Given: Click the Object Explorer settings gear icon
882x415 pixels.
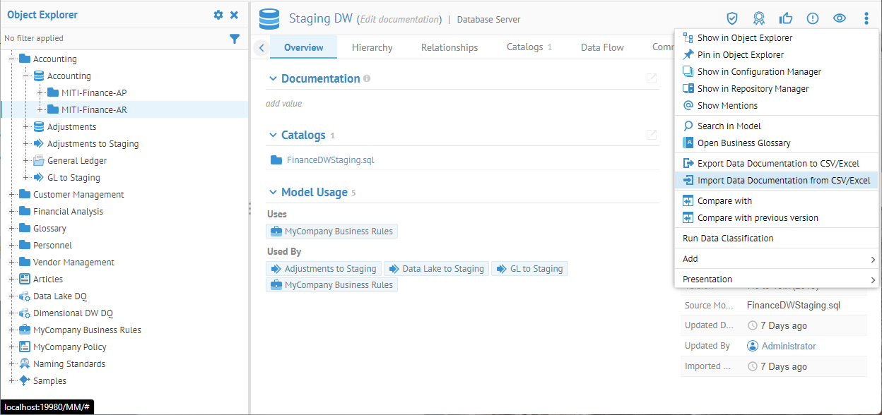Looking at the screenshot, I should [x=218, y=15].
